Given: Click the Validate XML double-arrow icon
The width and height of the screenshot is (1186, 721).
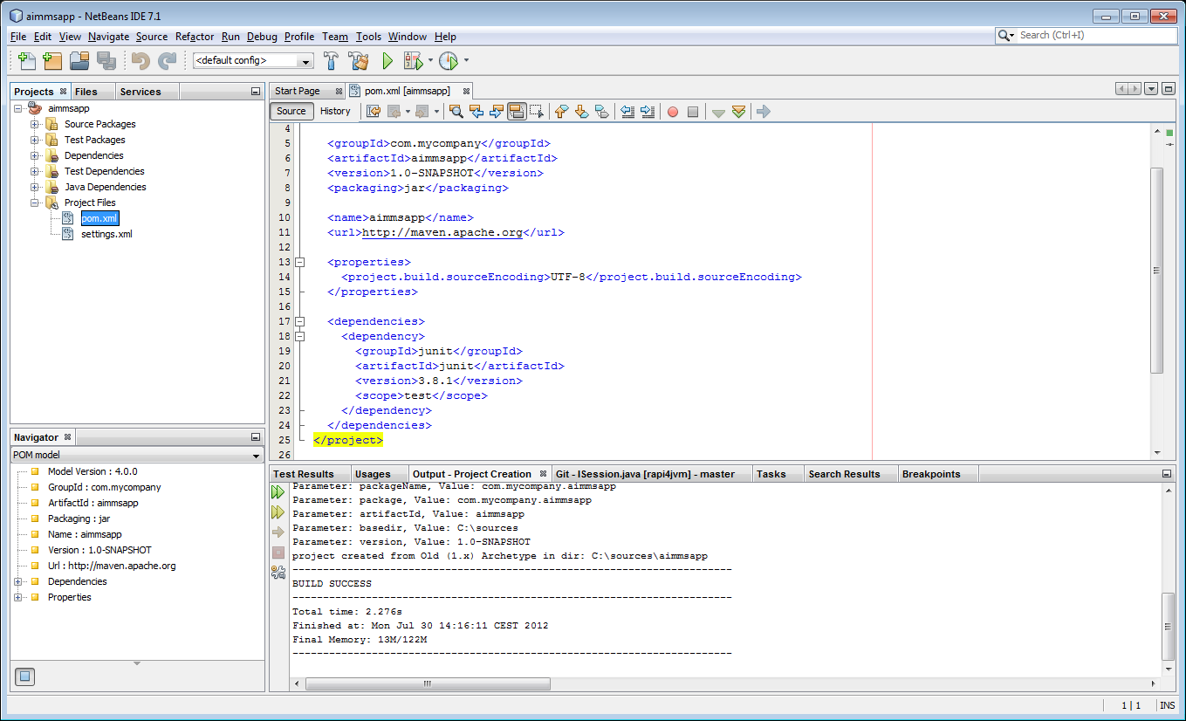Looking at the screenshot, I should (739, 112).
